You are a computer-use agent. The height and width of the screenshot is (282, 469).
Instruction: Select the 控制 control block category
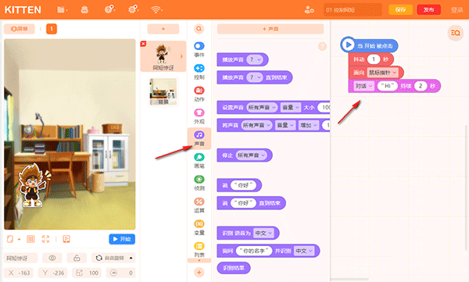coord(199,72)
